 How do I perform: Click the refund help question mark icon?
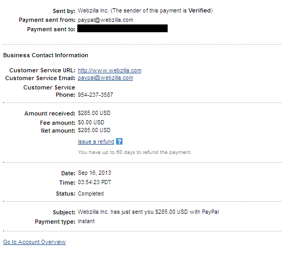(x=119, y=141)
